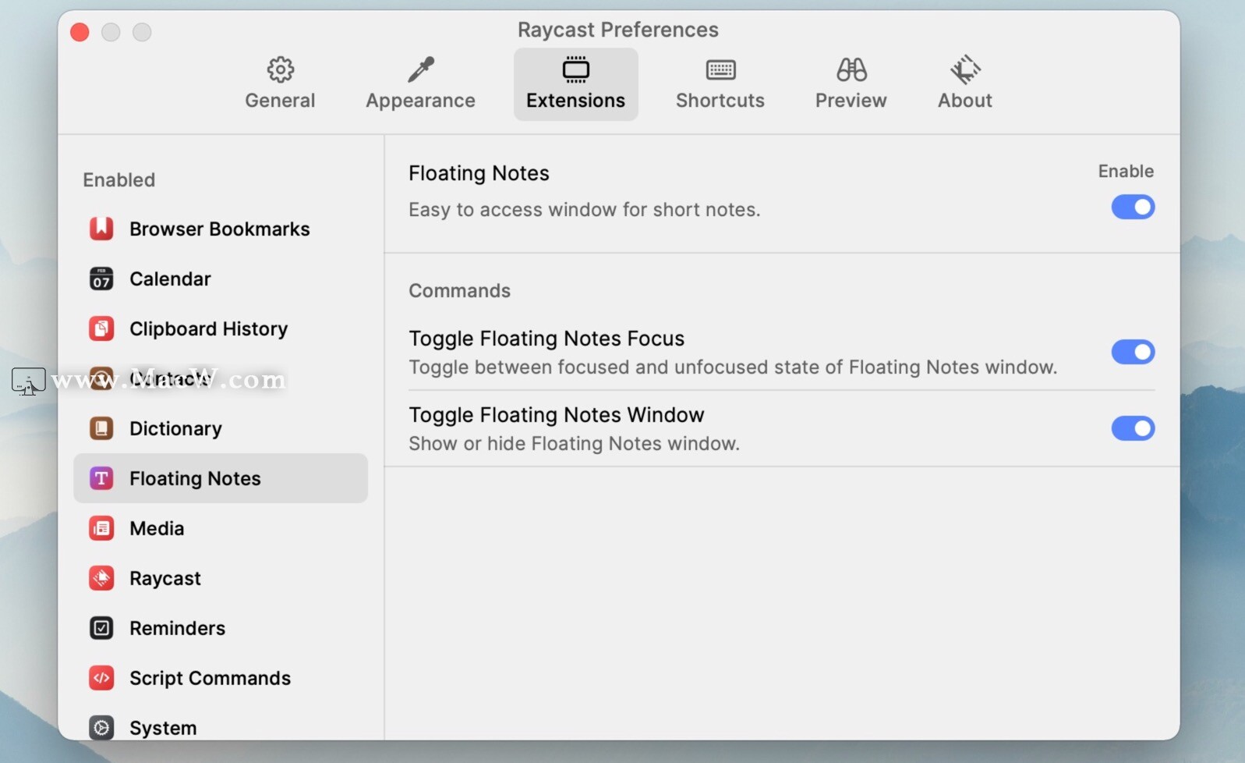The width and height of the screenshot is (1245, 763).
Task: Click the Toggle Floating Notes Focus title
Action: [x=546, y=339]
